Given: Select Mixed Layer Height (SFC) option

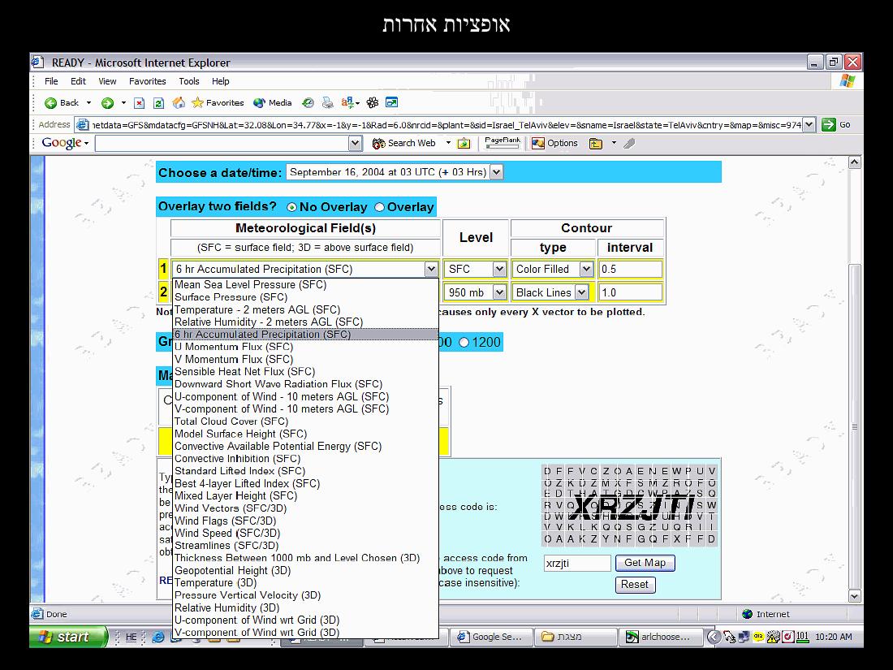Looking at the screenshot, I should click(305, 496).
